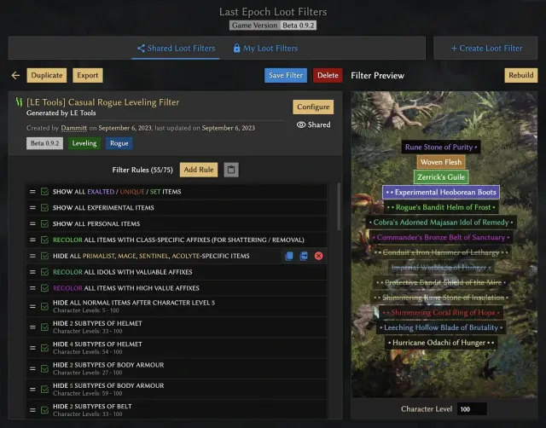This screenshot has width=546, height=428.
Task: Disable Hide 2 subtypes of helmet rule
Action: [x=44, y=327]
